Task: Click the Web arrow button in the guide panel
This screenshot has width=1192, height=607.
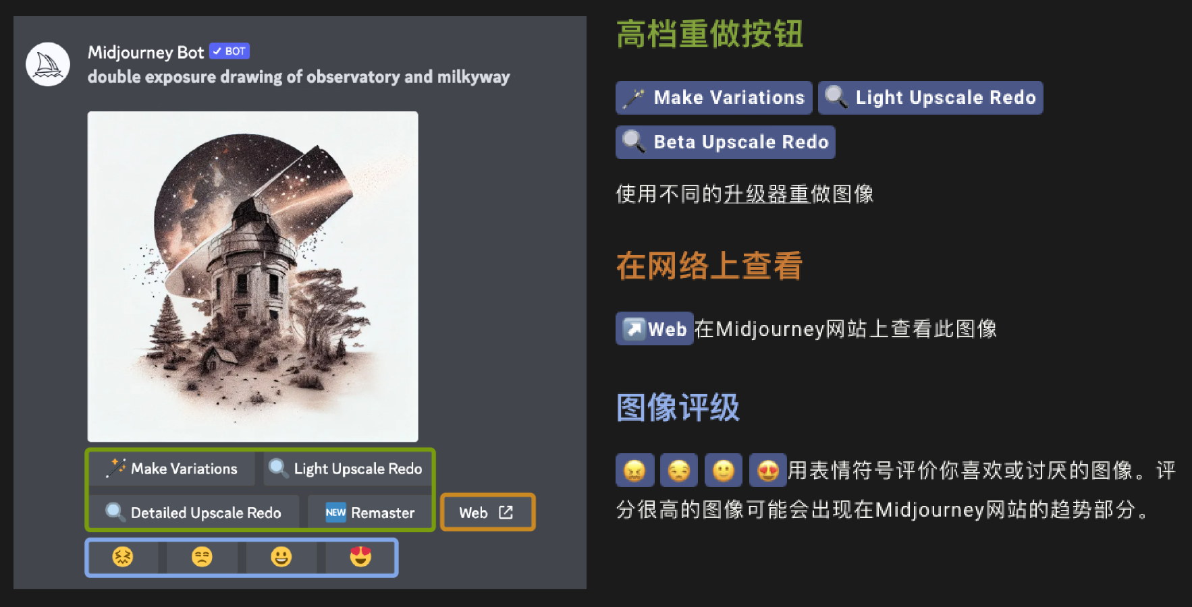Action: point(655,328)
